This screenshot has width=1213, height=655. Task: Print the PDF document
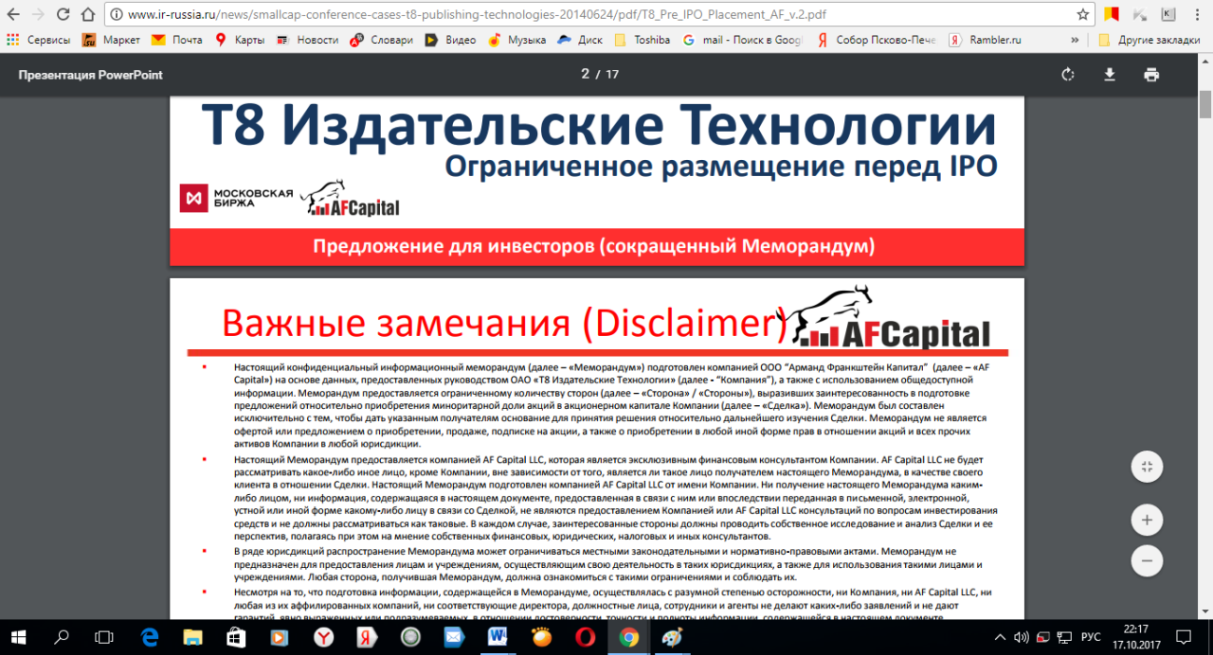coord(1151,75)
